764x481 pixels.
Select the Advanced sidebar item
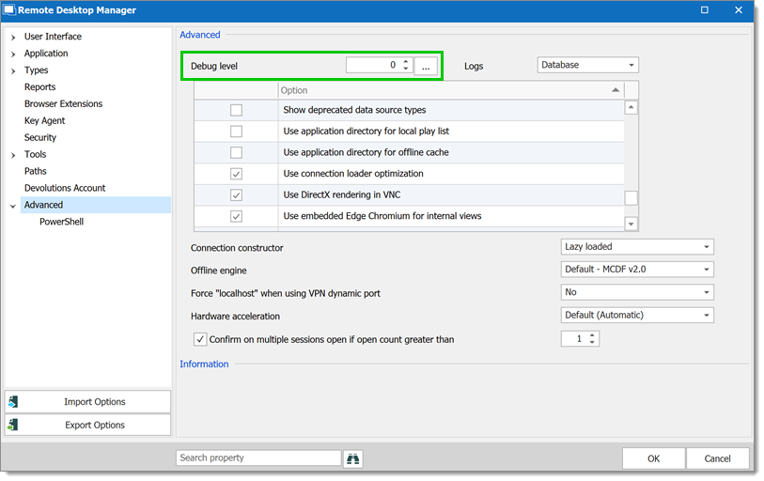pyautogui.click(x=96, y=205)
